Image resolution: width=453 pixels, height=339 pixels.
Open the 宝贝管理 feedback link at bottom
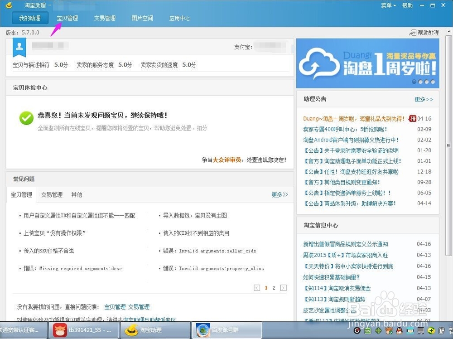(115, 306)
